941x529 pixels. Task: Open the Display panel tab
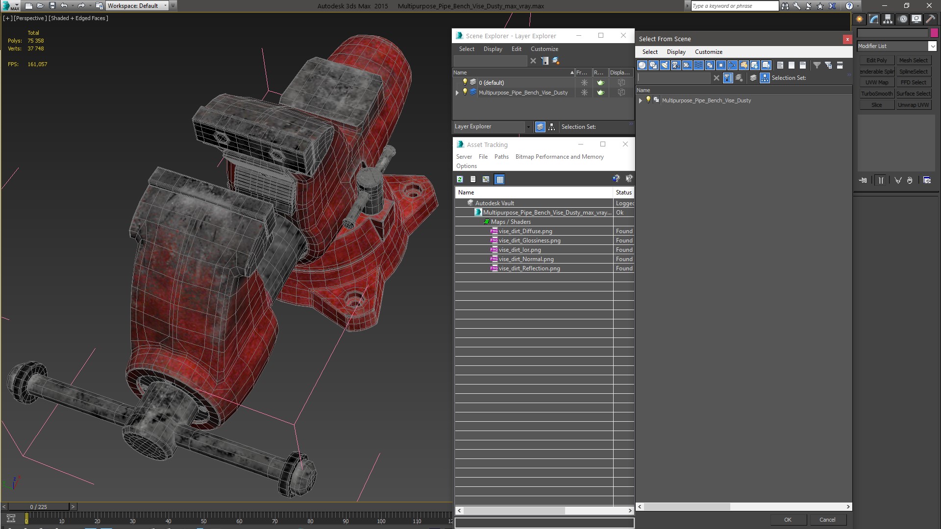pyautogui.click(x=916, y=19)
